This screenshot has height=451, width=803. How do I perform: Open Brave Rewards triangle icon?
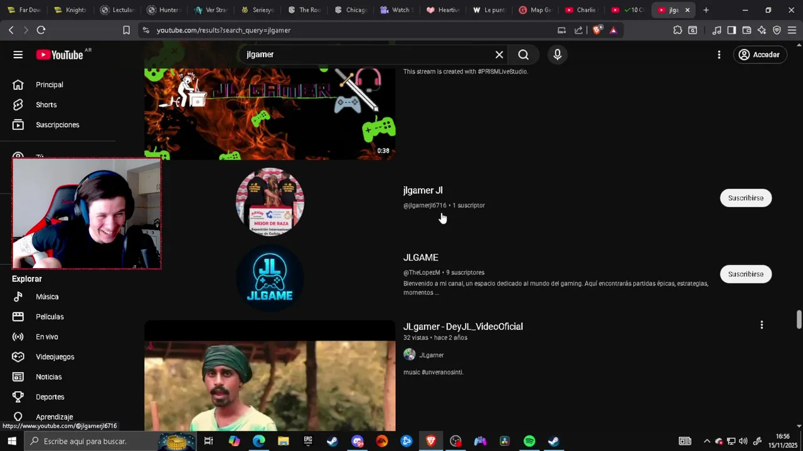click(x=614, y=30)
